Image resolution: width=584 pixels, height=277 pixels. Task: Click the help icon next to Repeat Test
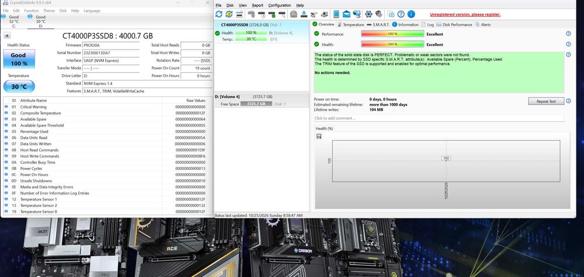(x=568, y=101)
